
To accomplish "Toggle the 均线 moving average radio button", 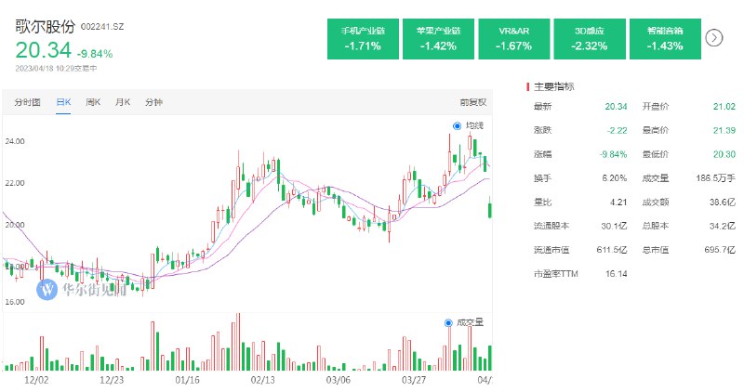I will (x=457, y=125).
